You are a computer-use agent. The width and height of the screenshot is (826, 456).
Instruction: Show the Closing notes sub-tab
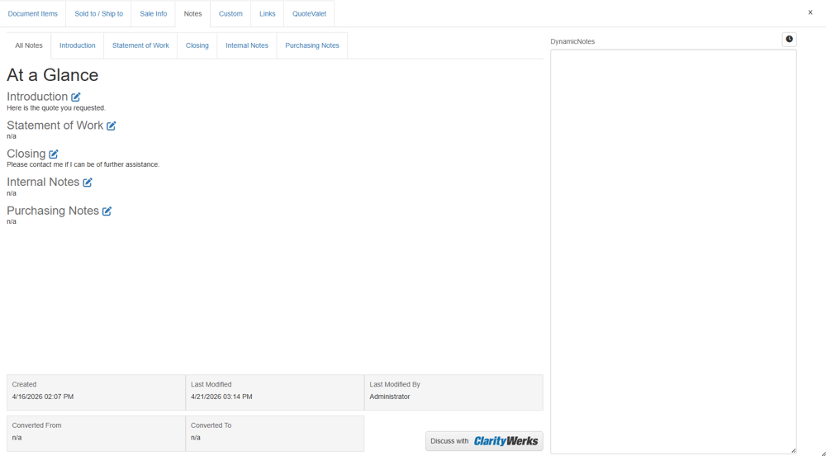(197, 45)
